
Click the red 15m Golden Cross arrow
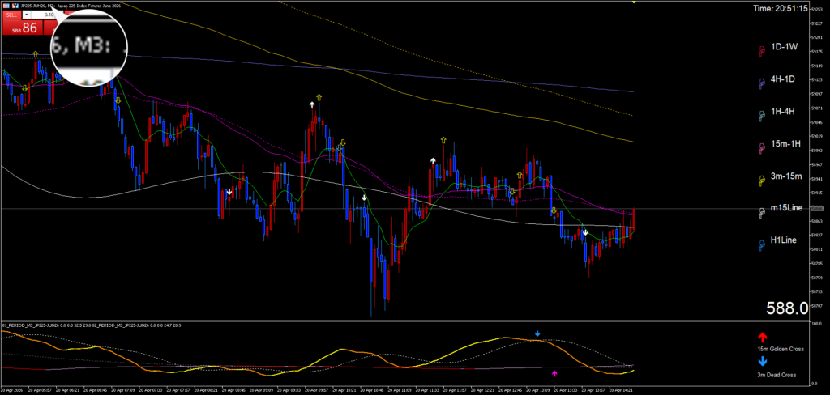click(761, 338)
